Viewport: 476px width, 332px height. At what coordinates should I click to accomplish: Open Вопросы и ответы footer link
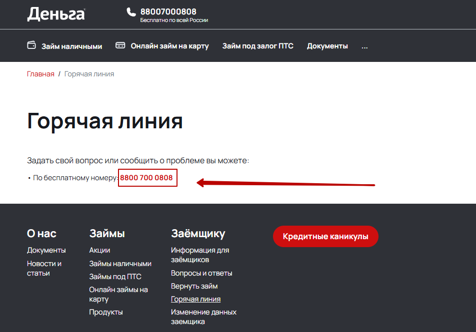[201, 273]
